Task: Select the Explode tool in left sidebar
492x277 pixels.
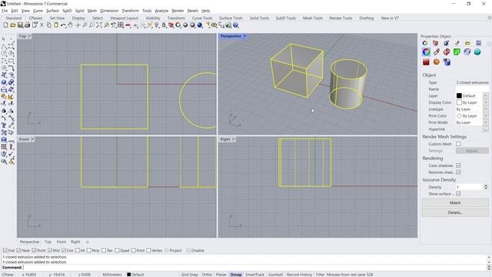Action: click(12, 97)
